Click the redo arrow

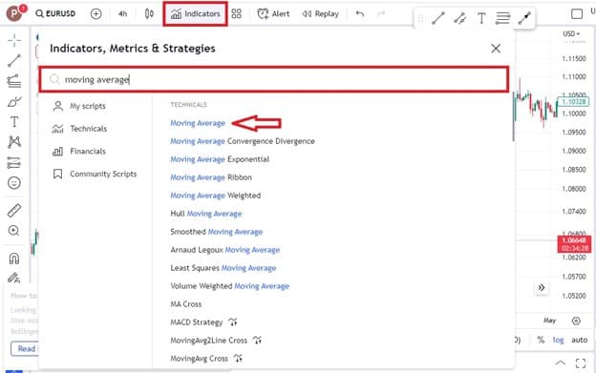click(381, 14)
